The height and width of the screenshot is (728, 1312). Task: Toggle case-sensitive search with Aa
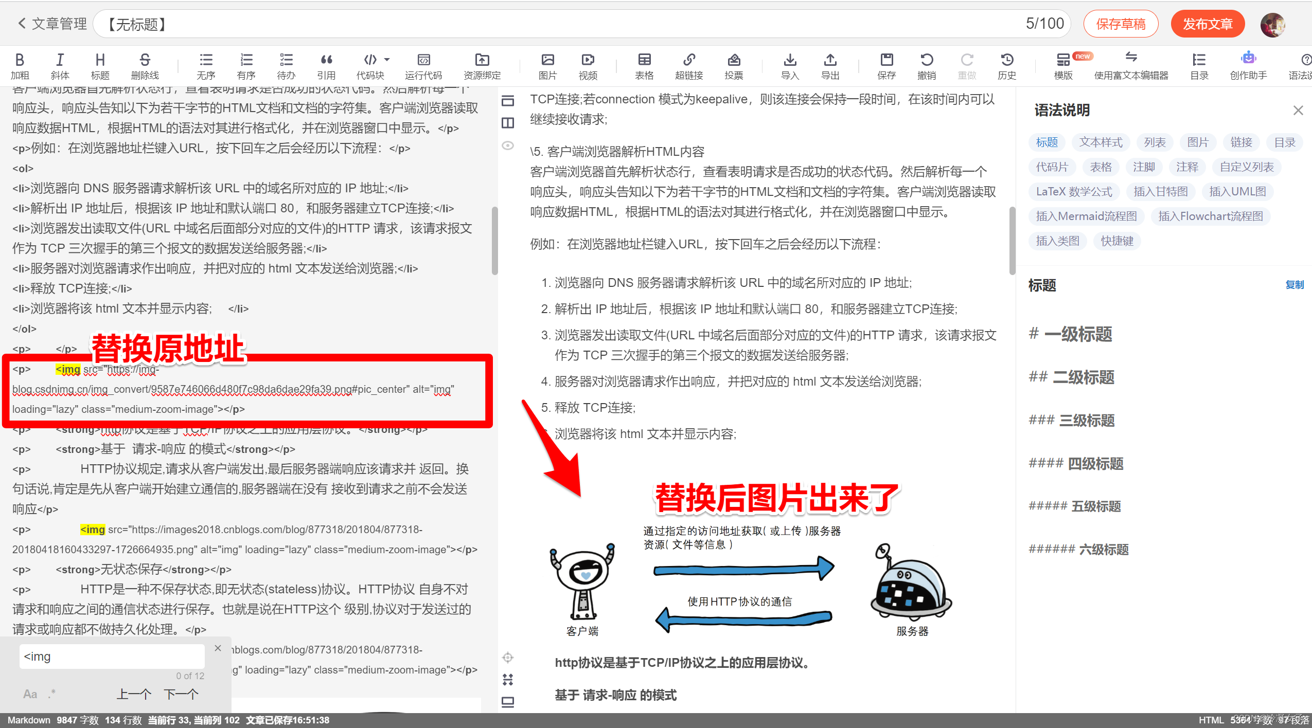[30, 694]
